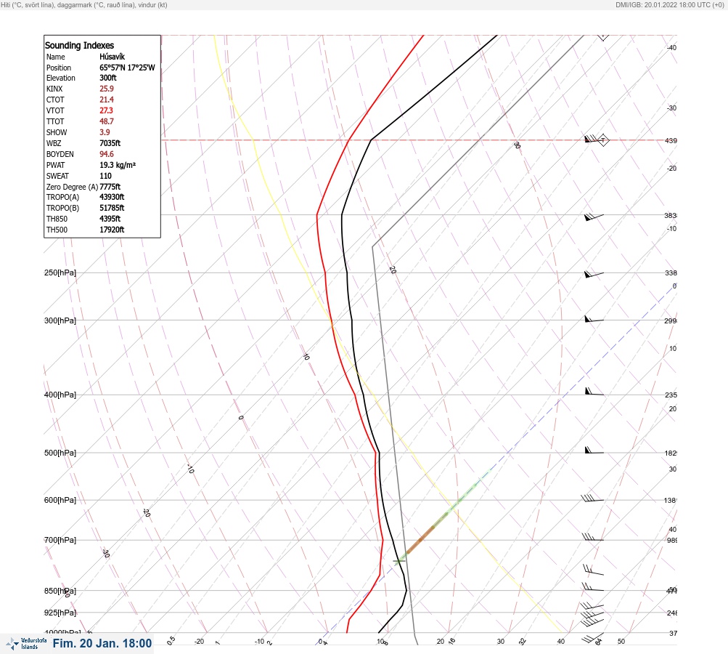Click the 'TROPO(B)' label
728x654 pixels.
point(62,208)
